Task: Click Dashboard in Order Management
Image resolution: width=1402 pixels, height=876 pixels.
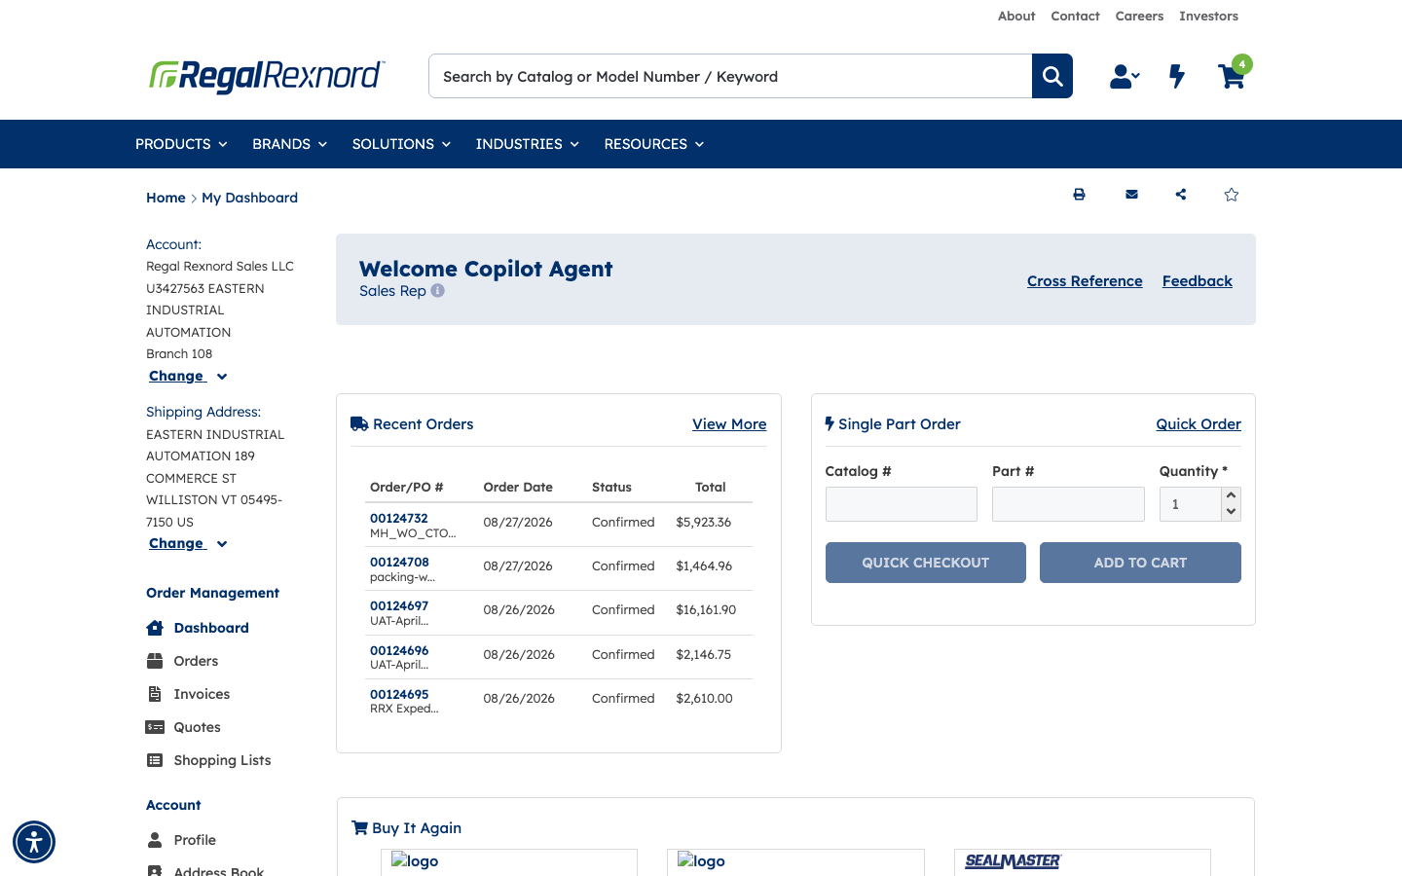Action: pos(211,628)
